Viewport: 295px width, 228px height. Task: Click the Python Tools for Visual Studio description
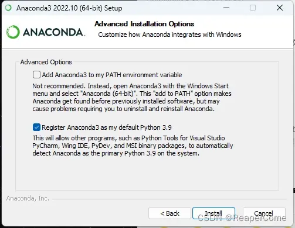pos(133,146)
